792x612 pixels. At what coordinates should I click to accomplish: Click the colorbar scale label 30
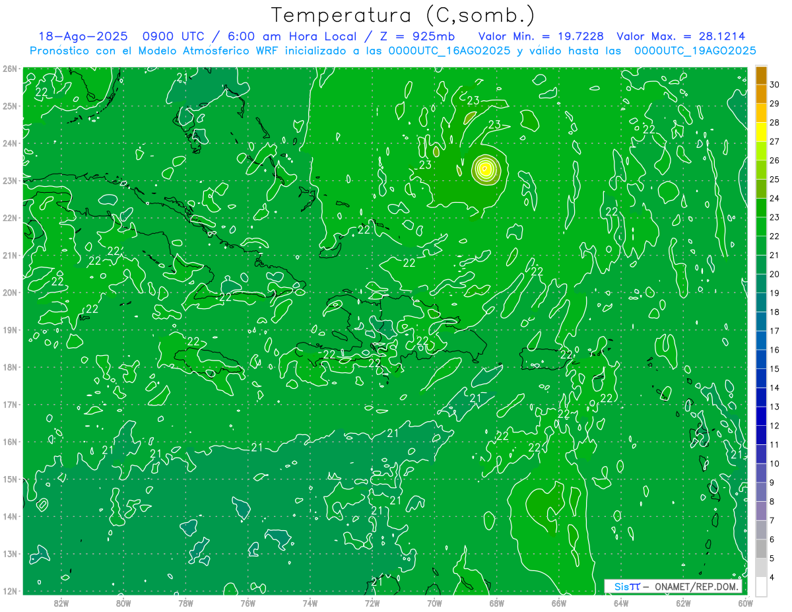click(774, 84)
